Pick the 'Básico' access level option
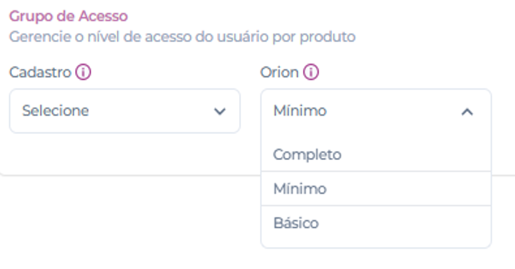This screenshot has height=269, width=515. coord(296,223)
